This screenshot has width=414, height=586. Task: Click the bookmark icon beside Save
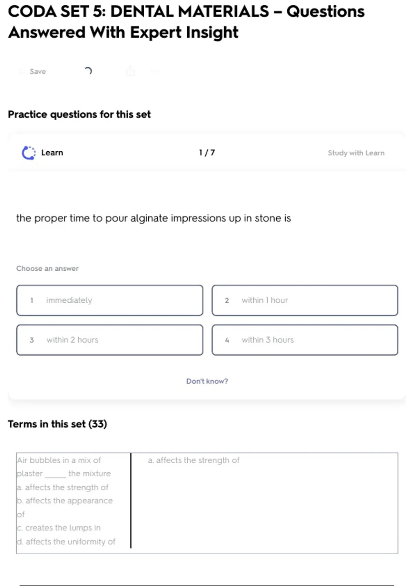[x=22, y=71]
